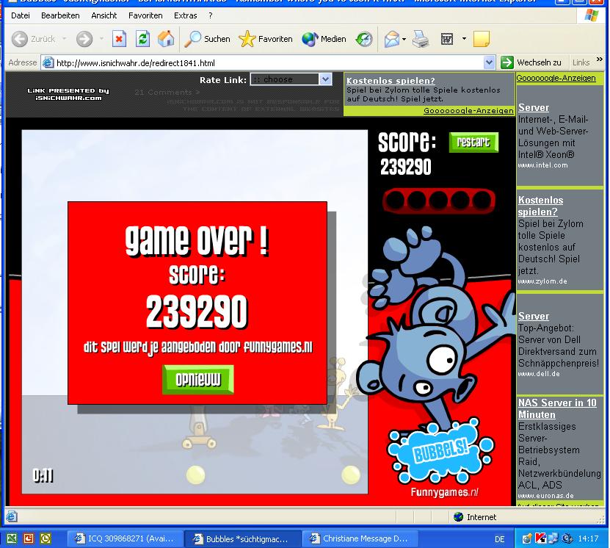Open Medien globe panel

pyautogui.click(x=310, y=39)
